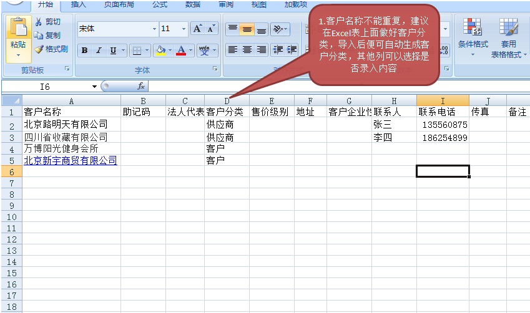Open the 北京新宇商贸有限公司 hyperlink
The image size is (530, 313).
[70, 161]
